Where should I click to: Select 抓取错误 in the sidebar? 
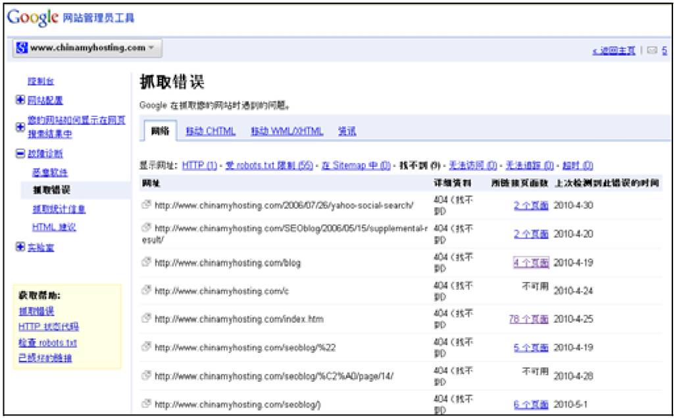(52, 190)
